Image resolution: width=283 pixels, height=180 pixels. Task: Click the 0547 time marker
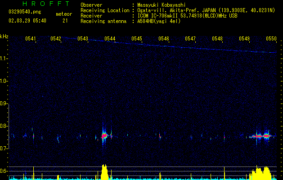pos(190,39)
